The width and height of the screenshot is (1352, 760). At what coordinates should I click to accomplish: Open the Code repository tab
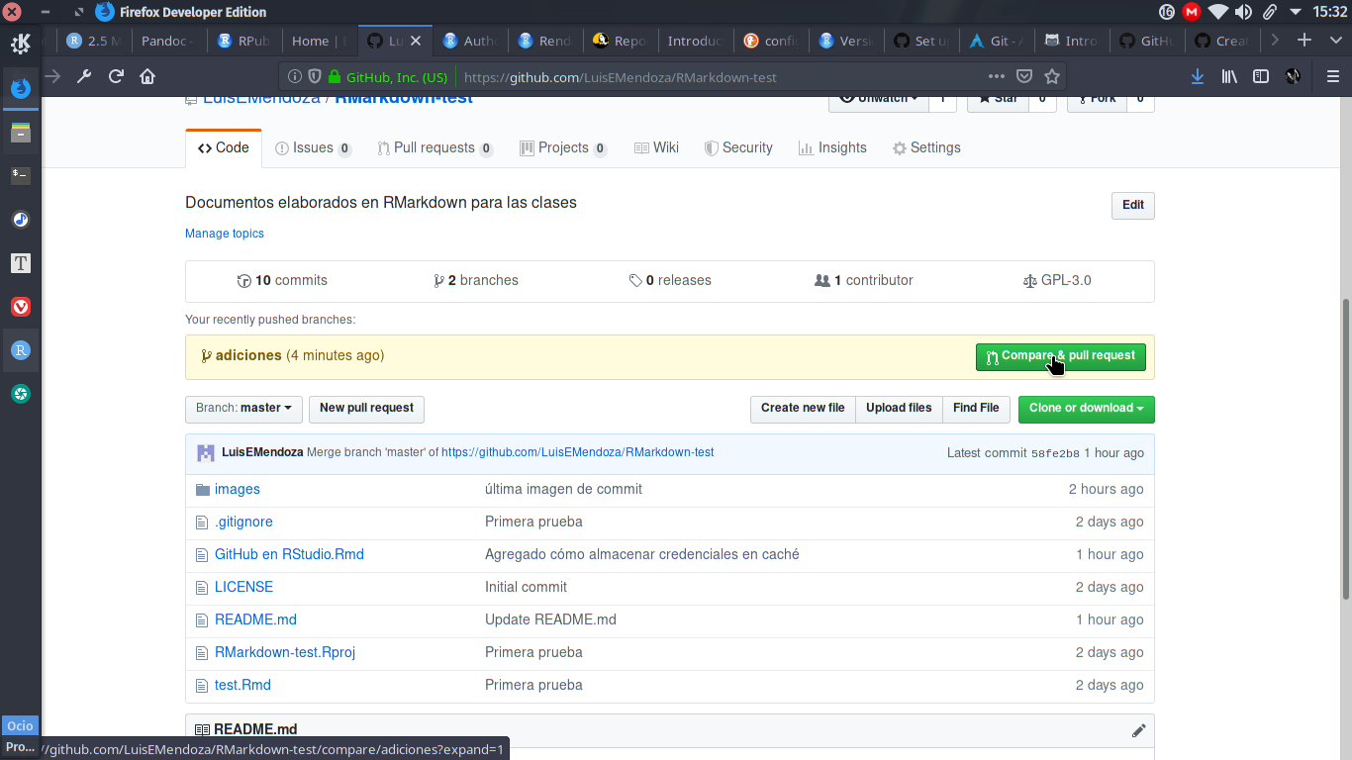(x=224, y=147)
